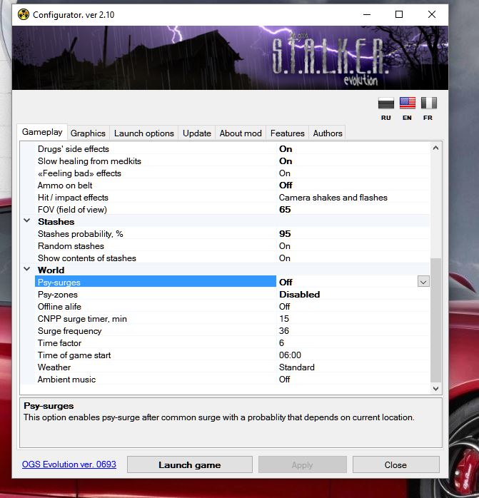
Task: Click the settings list scrollbar thumb
Action: point(435,320)
